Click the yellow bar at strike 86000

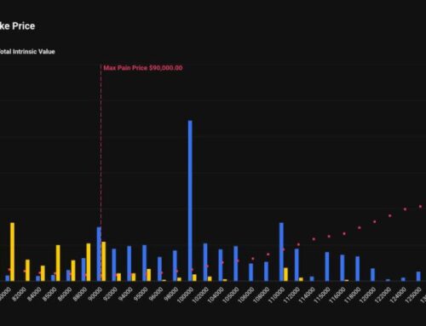click(x=73, y=271)
